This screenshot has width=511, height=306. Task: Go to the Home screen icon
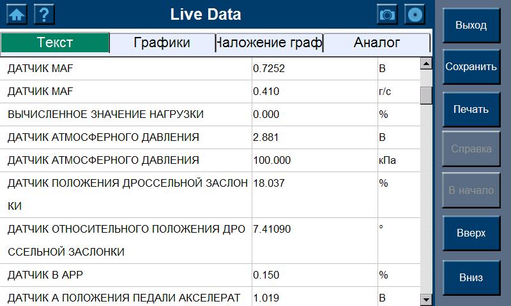pyautogui.click(x=16, y=14)
